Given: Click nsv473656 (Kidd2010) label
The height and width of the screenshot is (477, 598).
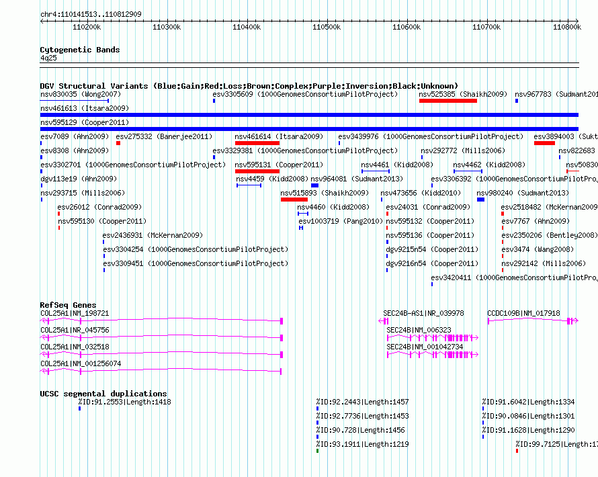Looking at the screenshot, I should (x=421, y=193).
